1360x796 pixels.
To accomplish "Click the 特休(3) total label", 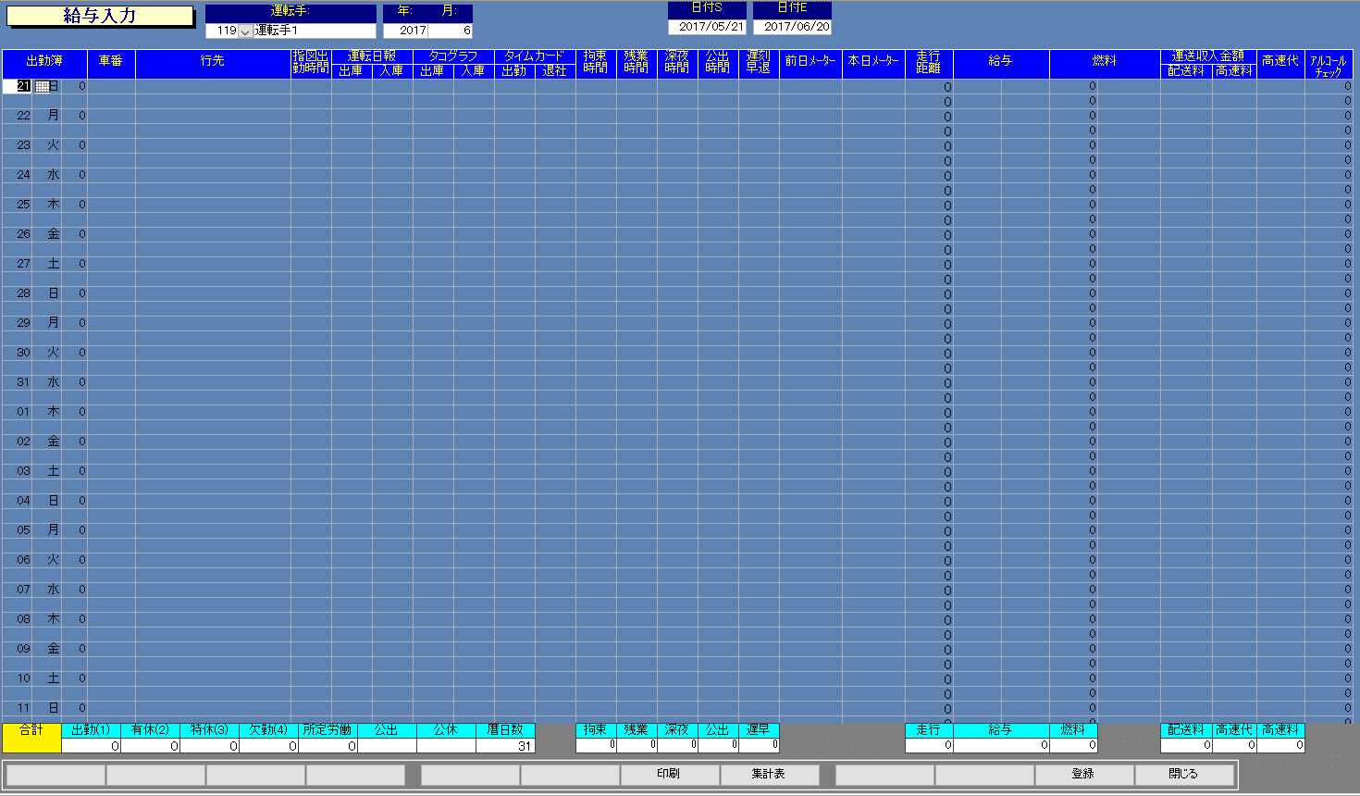I will [x=210, y=730].
